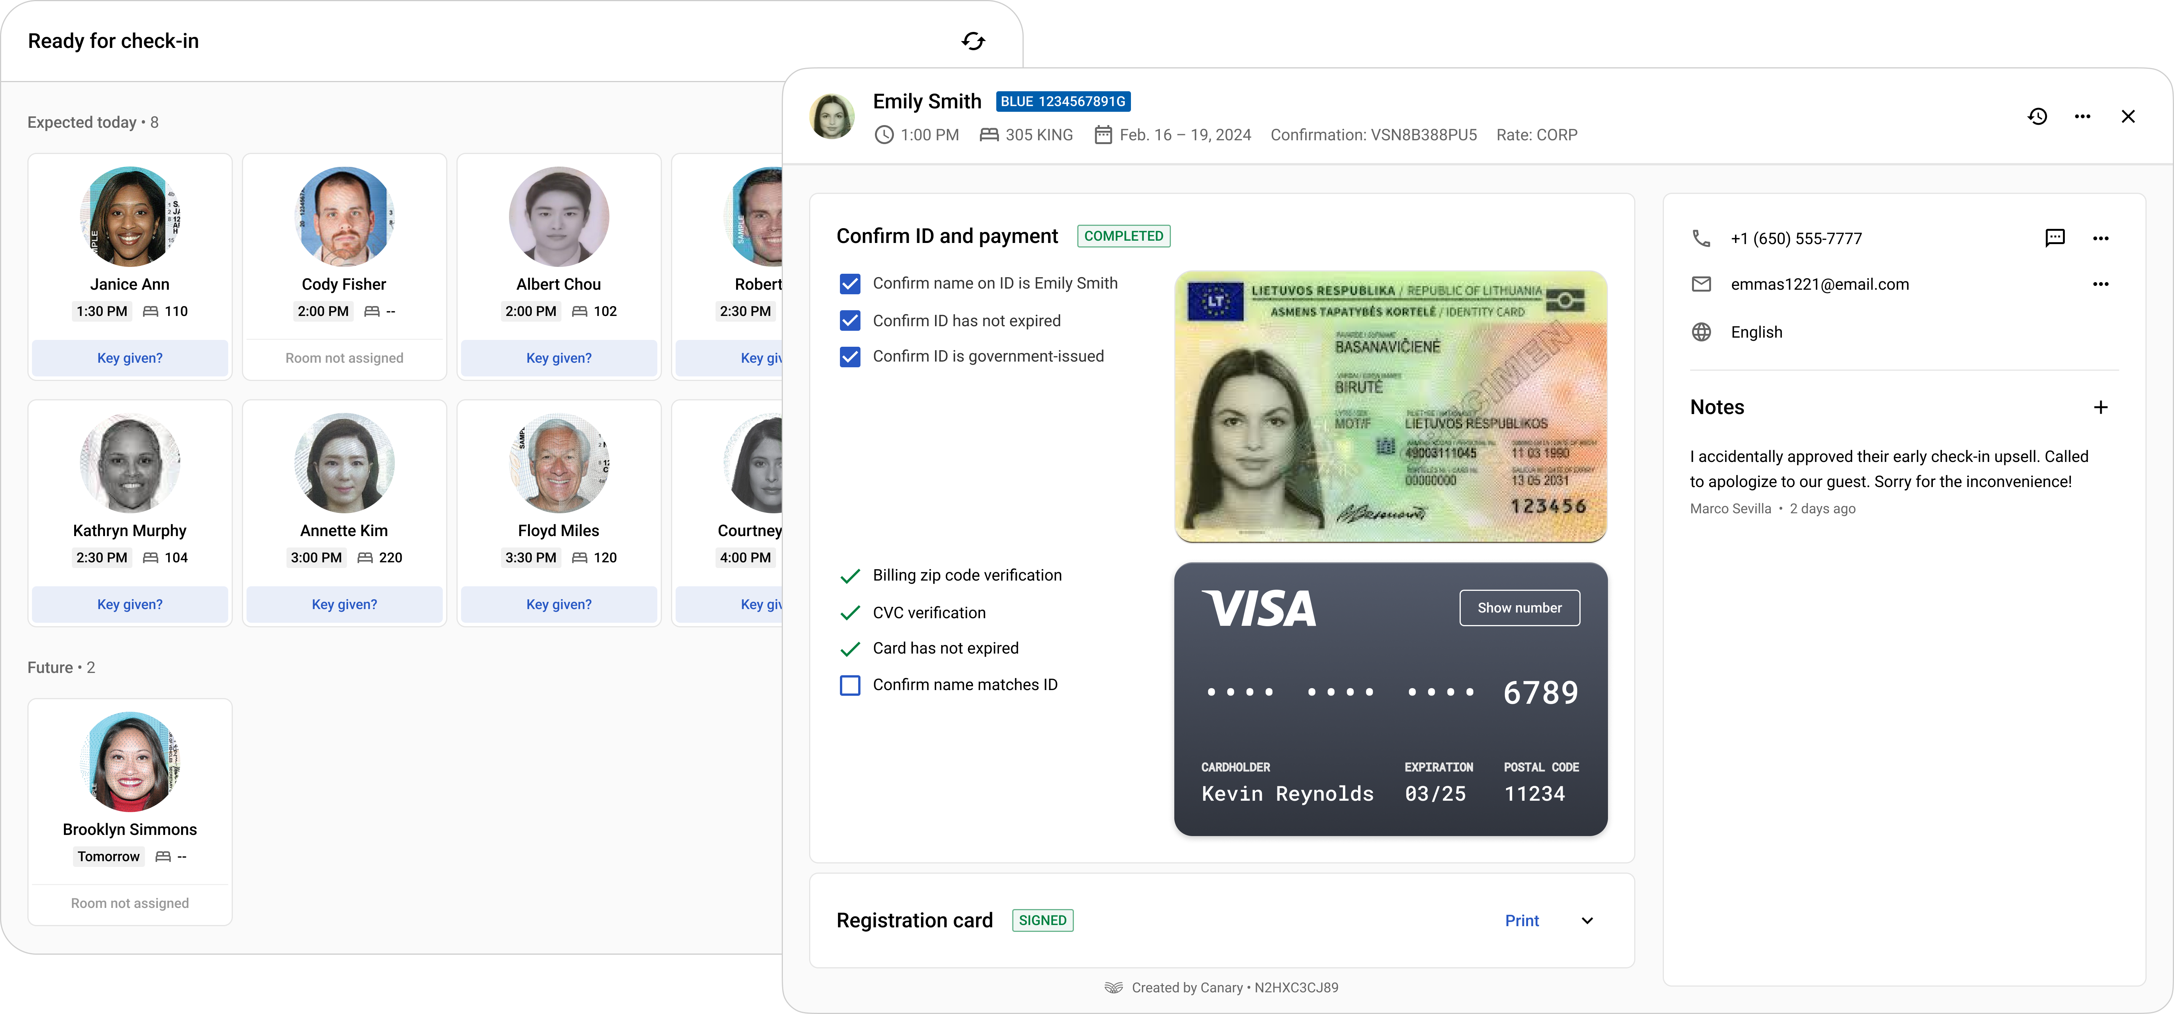Open ellipsis menu beside the phone number
The height and width of the screenshot is (1014, 2174).
coord(2101,238)
